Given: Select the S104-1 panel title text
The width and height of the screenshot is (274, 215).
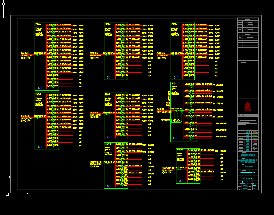Looking at the screenshot, I should (x=107, y=94).
